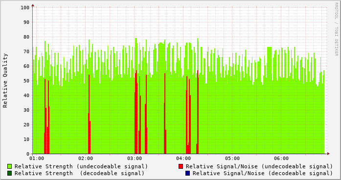
Task: Click the 50 value on the y-axis
Action: (x=26, y=81)
